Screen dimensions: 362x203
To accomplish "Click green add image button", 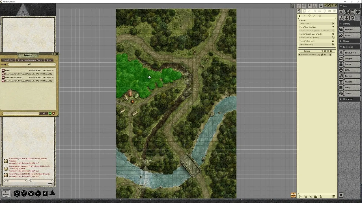I will tap(50, 113).
